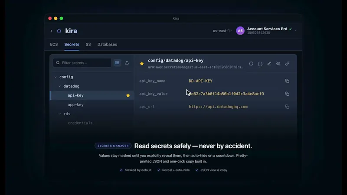Go back with the left chevron

click(51, 31)
